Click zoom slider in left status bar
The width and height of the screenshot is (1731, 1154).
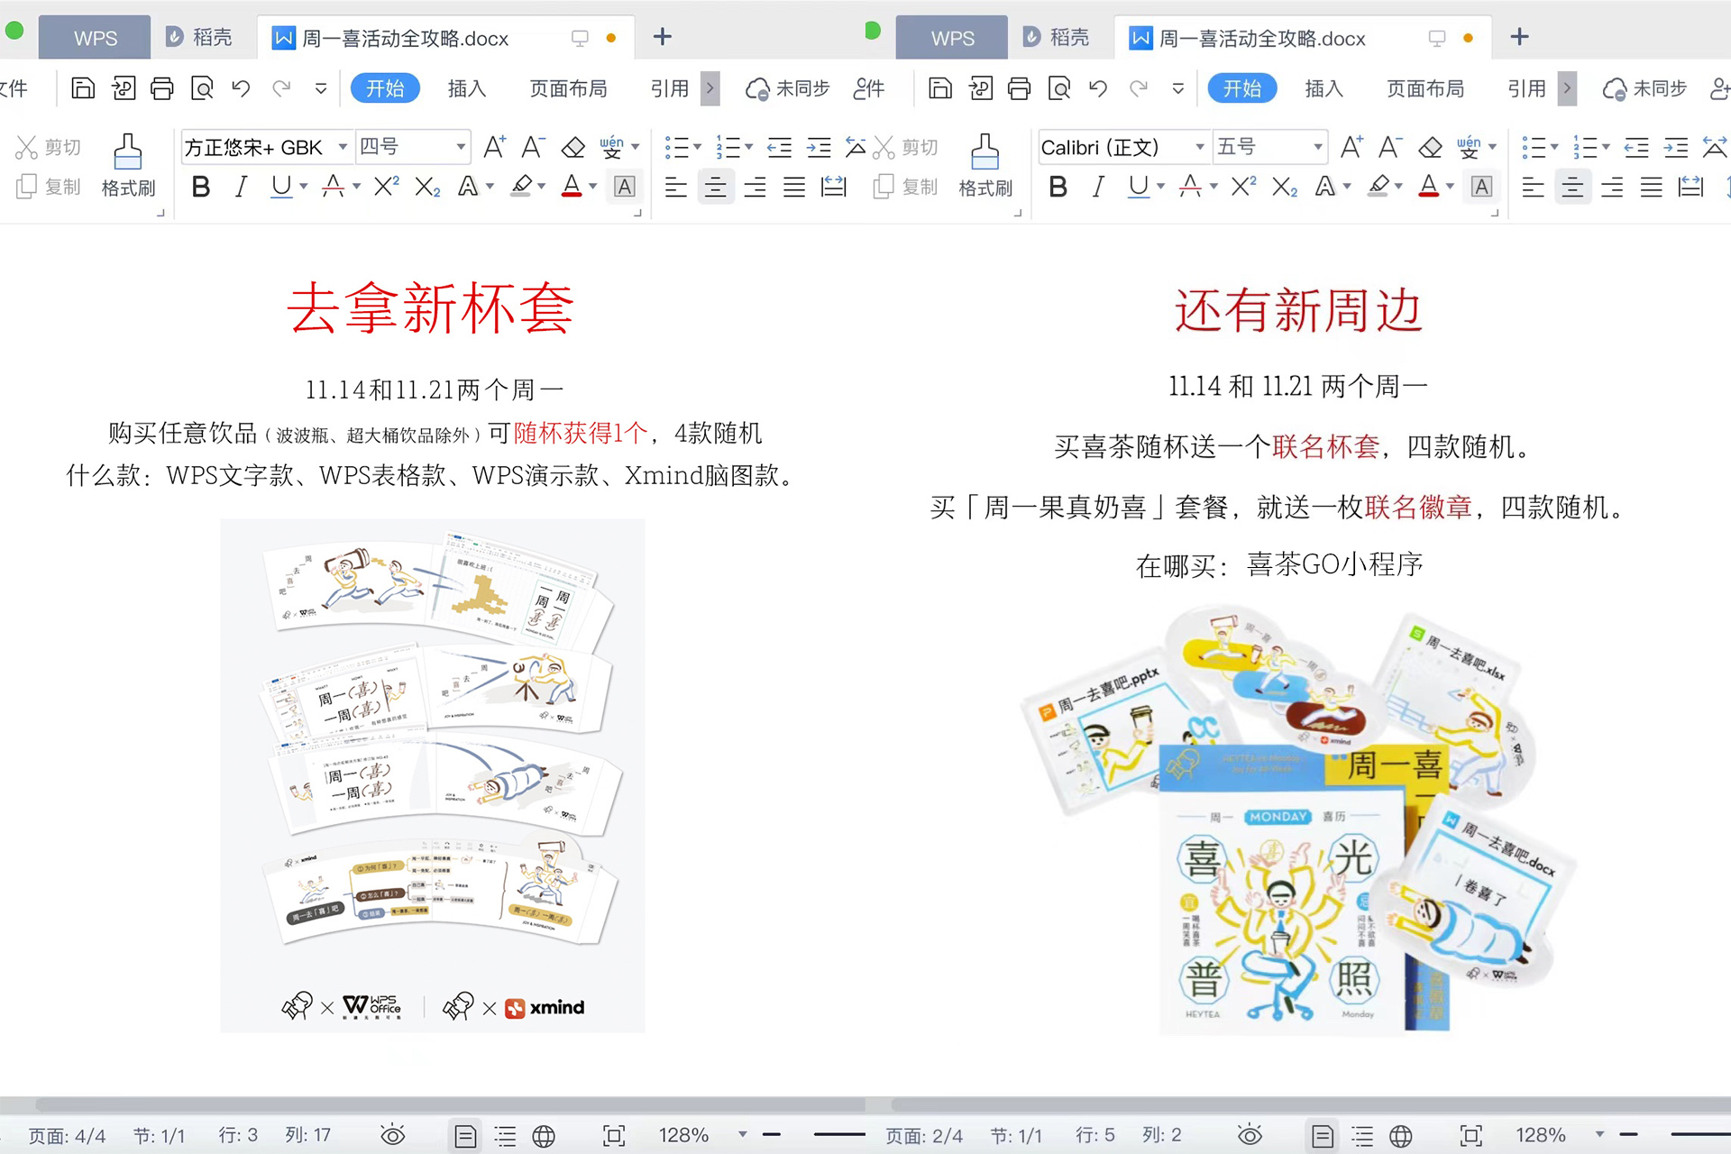click(838, 1135)
